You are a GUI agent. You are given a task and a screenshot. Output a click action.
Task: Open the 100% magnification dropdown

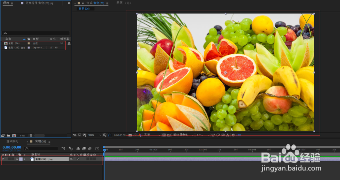[95, 135]
